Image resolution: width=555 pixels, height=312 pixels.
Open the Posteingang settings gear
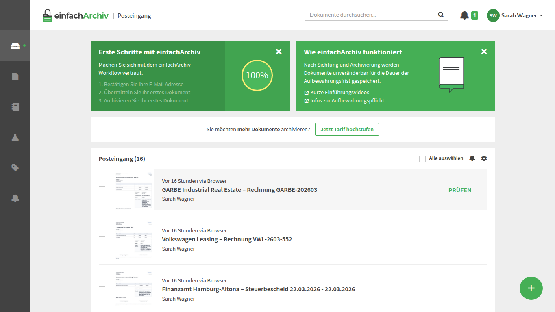(484, 158)
